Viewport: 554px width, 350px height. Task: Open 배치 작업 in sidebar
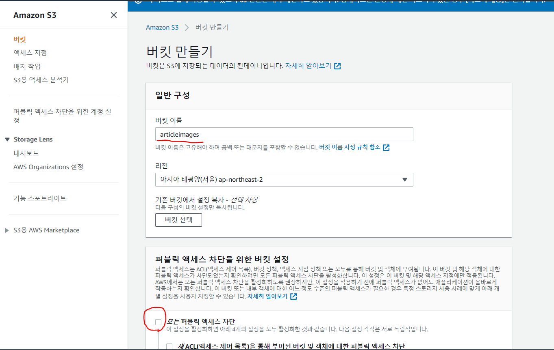(27, 67)
